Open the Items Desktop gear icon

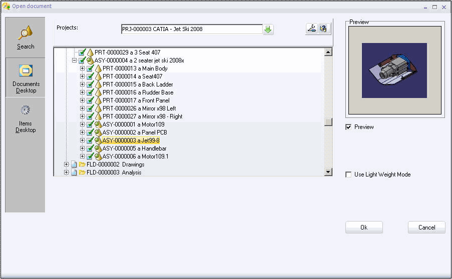click(26, 110)
